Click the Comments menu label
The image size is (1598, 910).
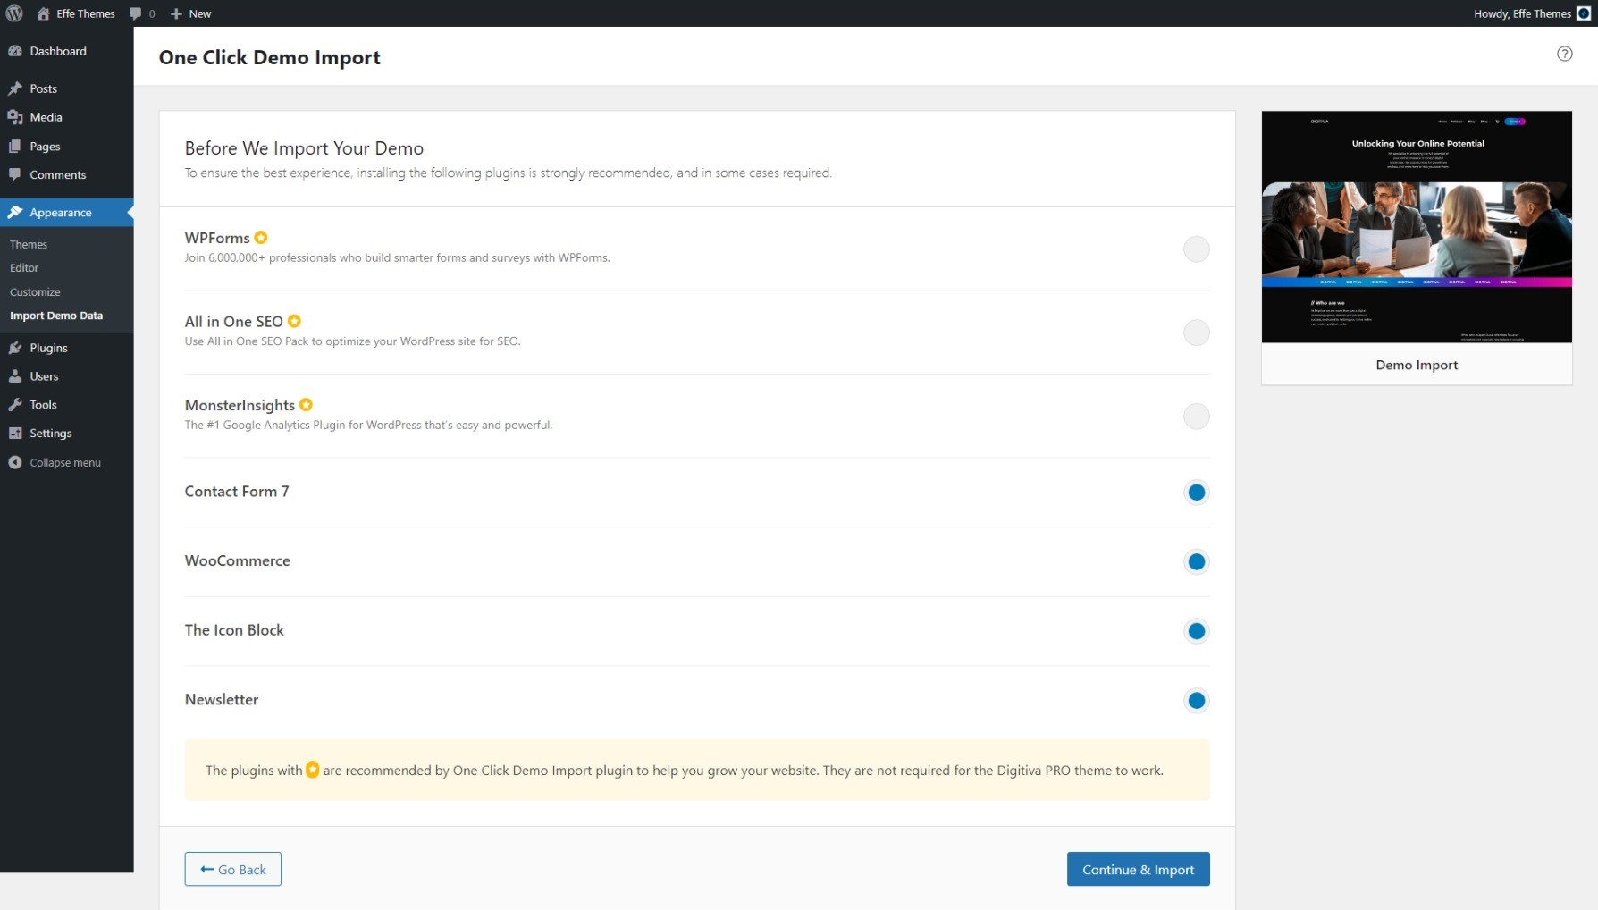tap(58, 175)
